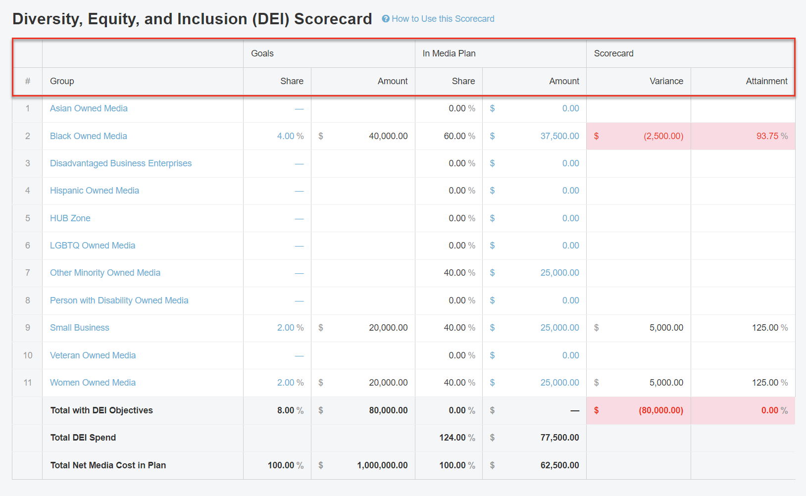Click the Total with DEI Objectives variance cell
Image resolution: width=806 pixels, height=496 pixels.
(639, 410)
